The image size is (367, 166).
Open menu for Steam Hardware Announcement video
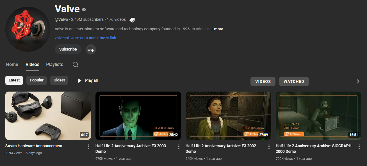point(88,147)
